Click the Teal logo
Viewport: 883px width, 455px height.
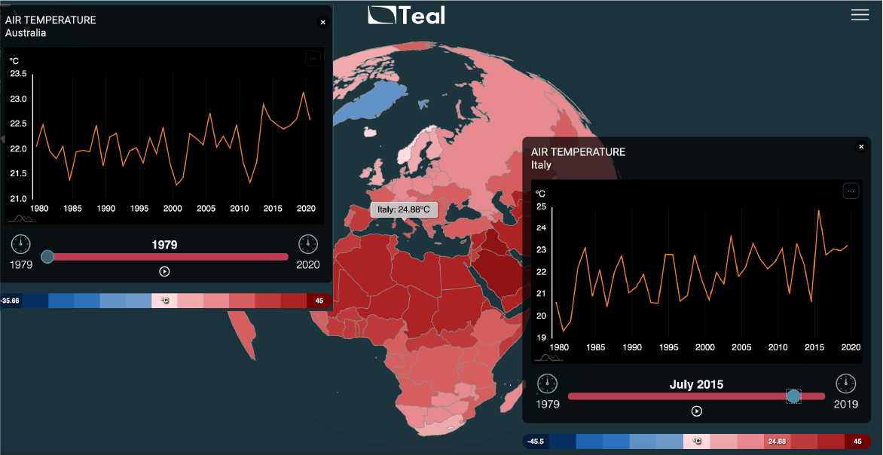click(x=406, y=15)
